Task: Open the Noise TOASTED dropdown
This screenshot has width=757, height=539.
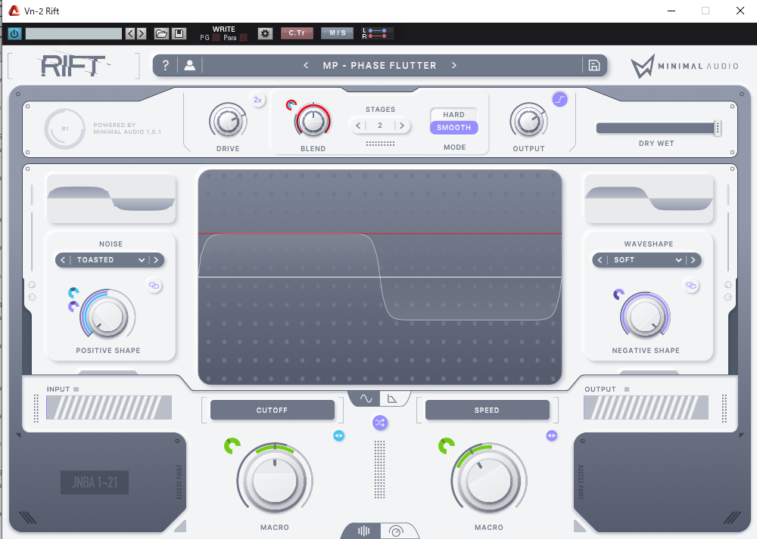Action: [x=111, y=260]
